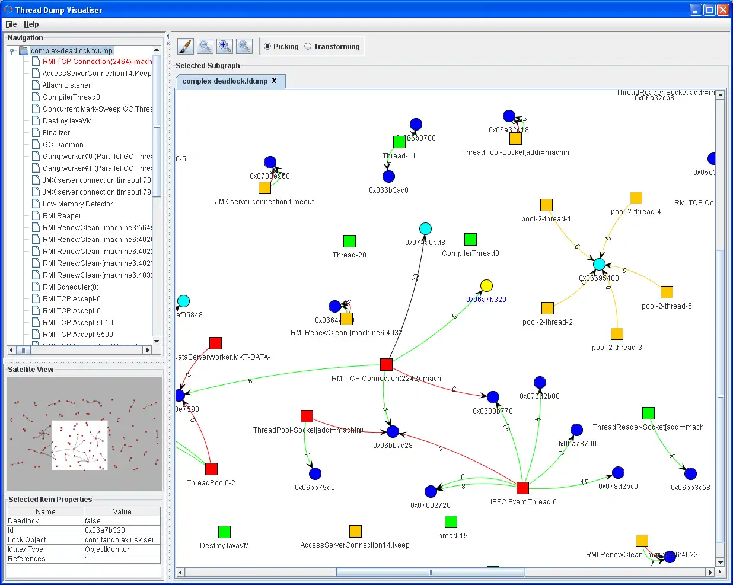Click the graph vertical scrollbar thumb
The height and width of the screenshot is (585, 733).
720,395
